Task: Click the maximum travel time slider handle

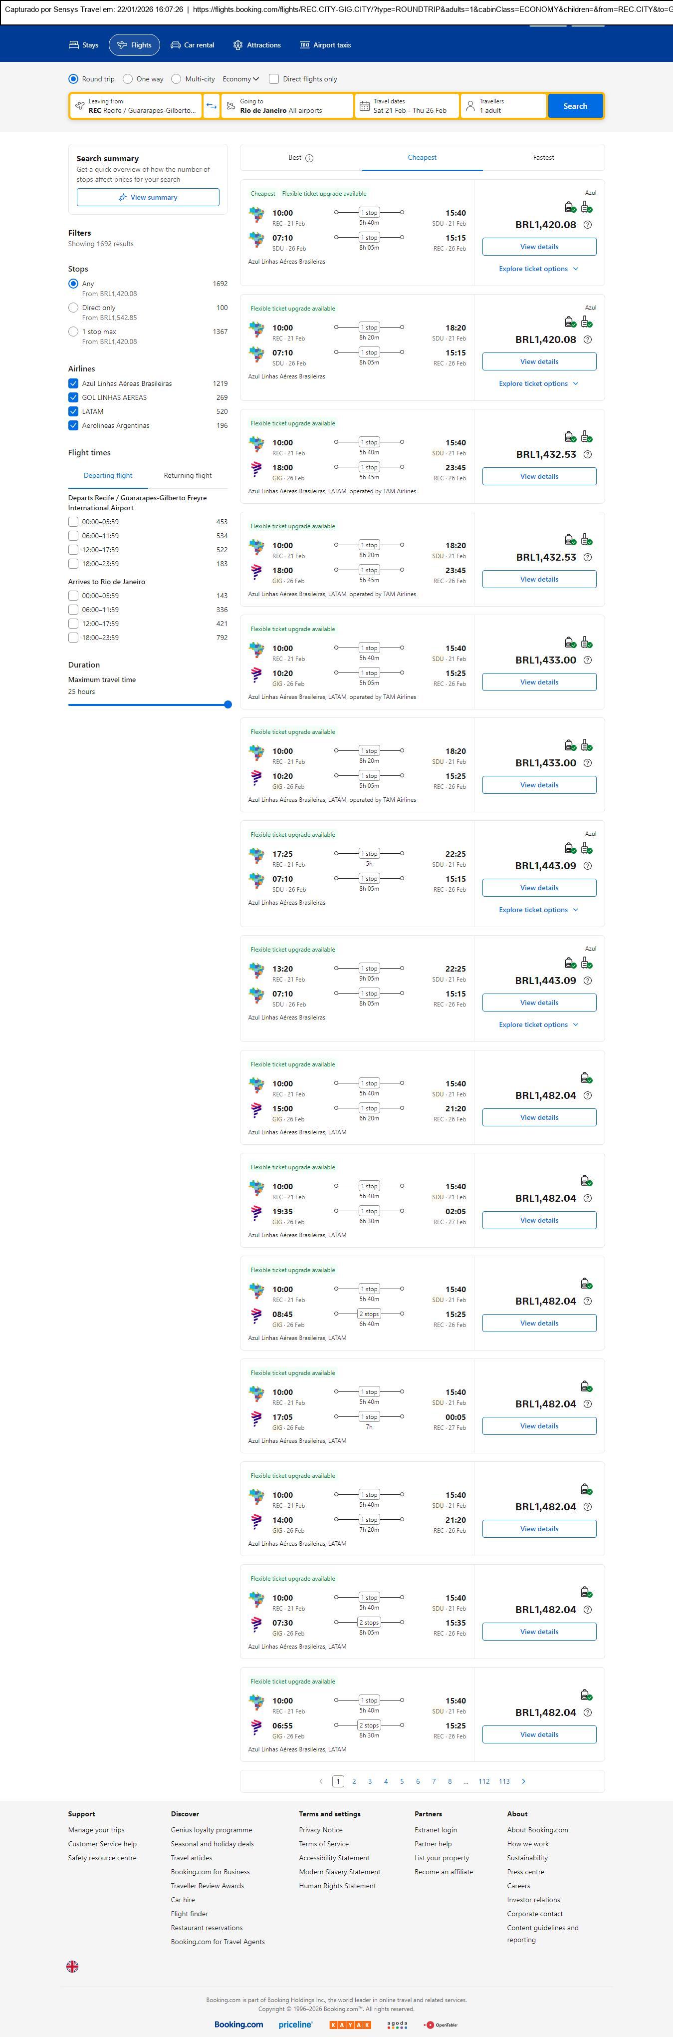Action: point(227,704)
